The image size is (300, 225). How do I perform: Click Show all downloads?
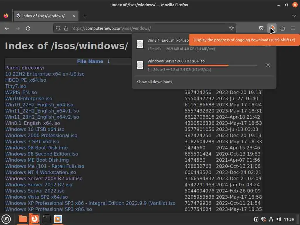tap(154, 82)
